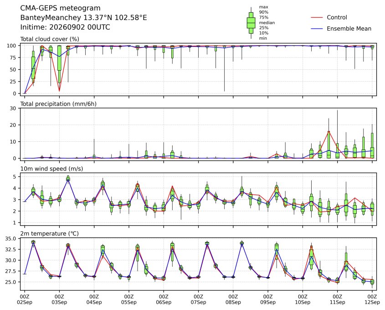The height and width of the screenshot is (310, 385).
Task: Click the 00Z 02Sep axis label
Action: [x=25, y=300]
